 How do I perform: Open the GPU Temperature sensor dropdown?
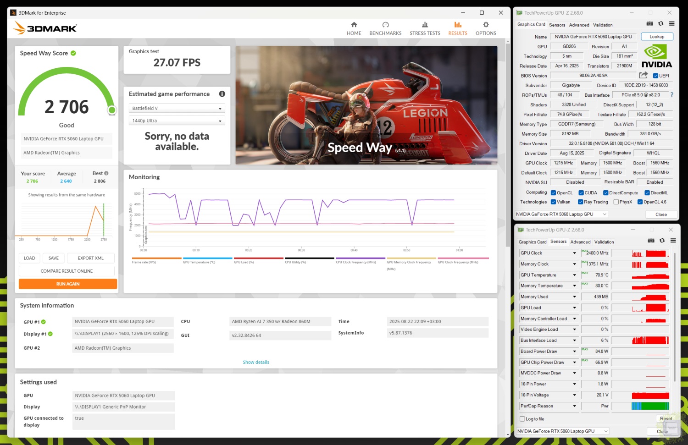tap(574, 275)
